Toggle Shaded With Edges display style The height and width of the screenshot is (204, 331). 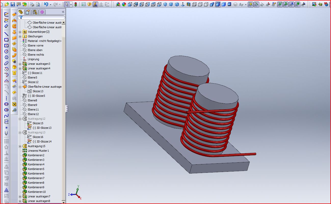coord(218,4)
